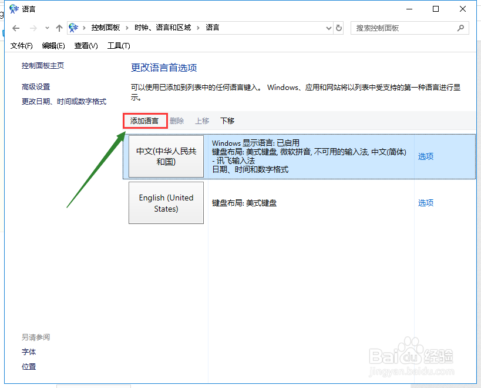
Task: Click the 添加语言 button
Action: click(144, 121)
